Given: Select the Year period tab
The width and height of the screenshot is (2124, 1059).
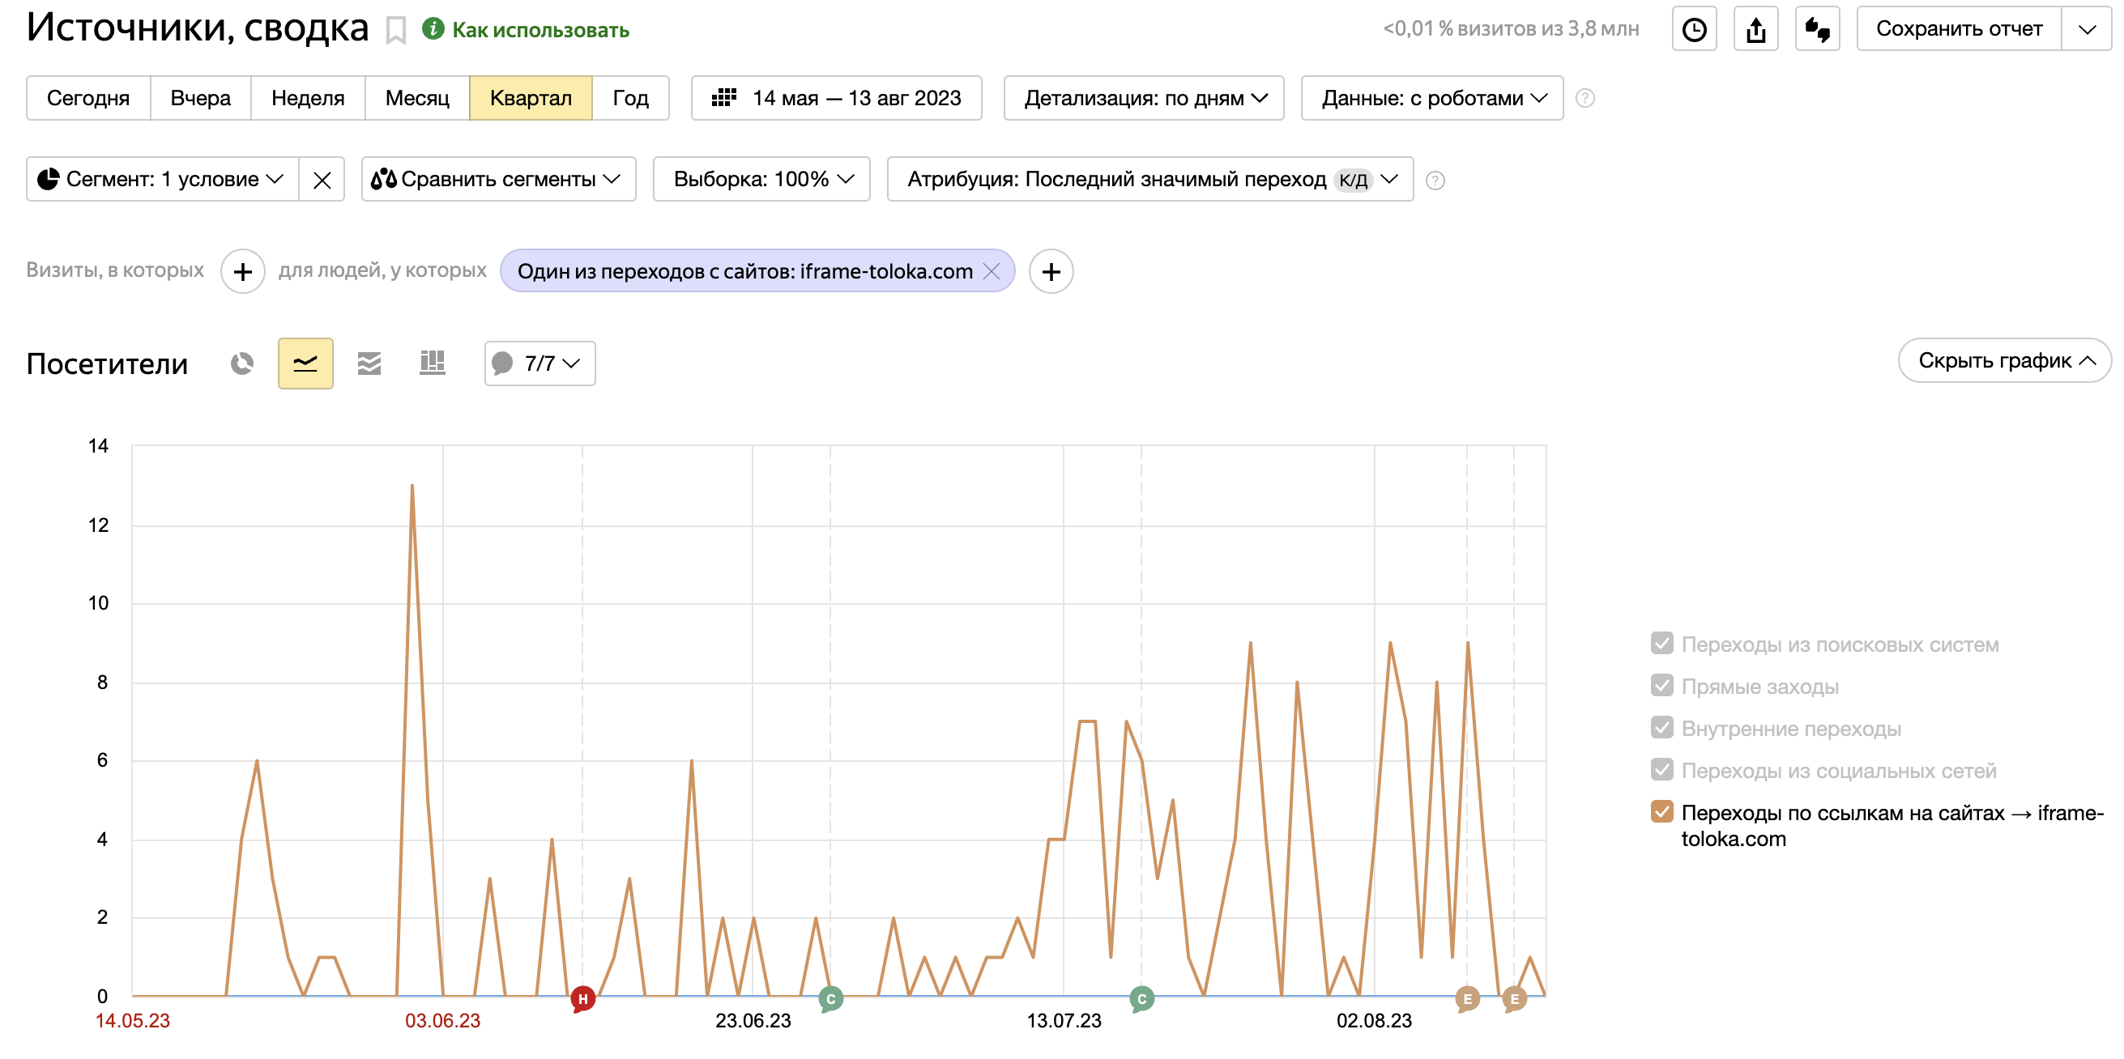Looking at the screenshot, I should pos(630,98).
